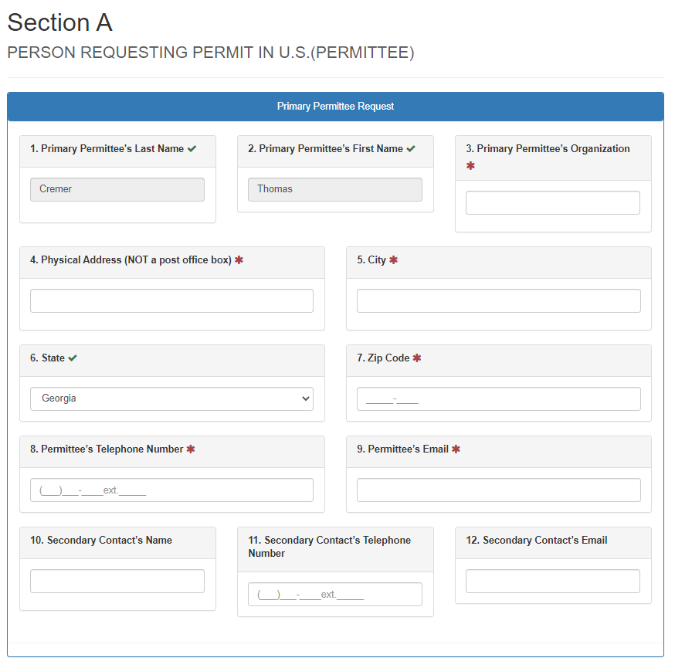Image resolution: width=675 pixels, height=668 pixels.
Task: Click the Permittee's Email input
Action: (x=498, y=490)
